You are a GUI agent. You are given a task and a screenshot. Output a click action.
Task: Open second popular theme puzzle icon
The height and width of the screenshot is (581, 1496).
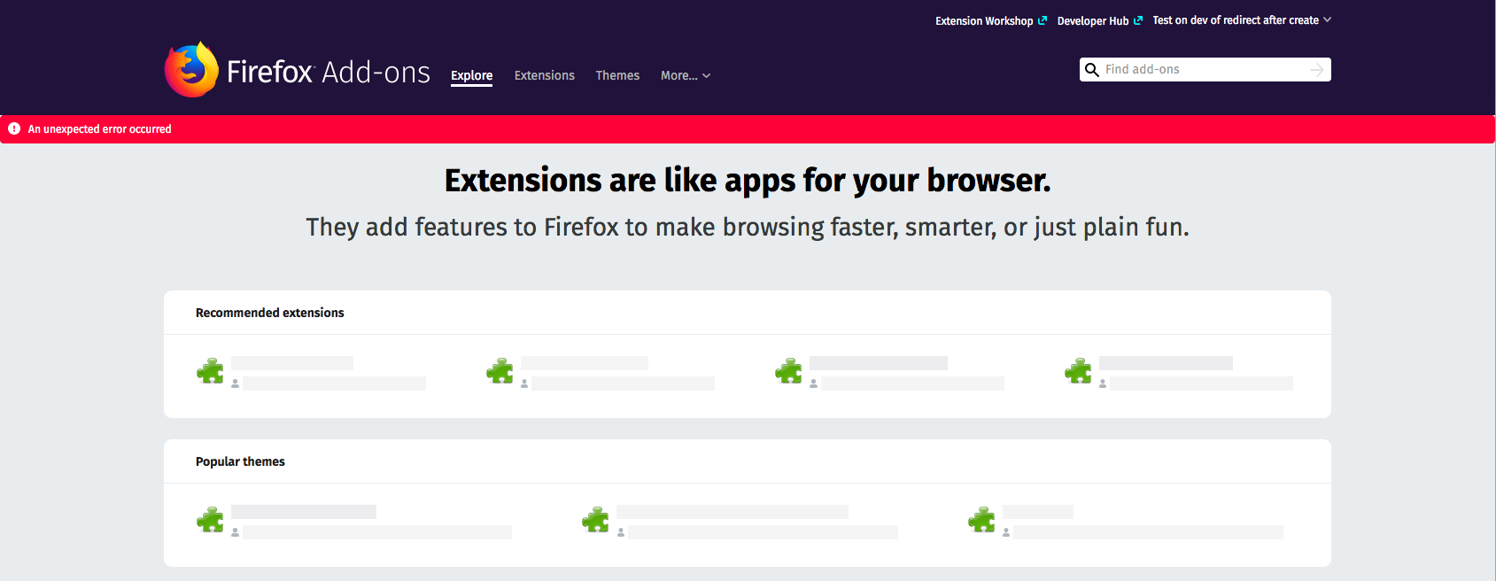(x=595, y=519)
